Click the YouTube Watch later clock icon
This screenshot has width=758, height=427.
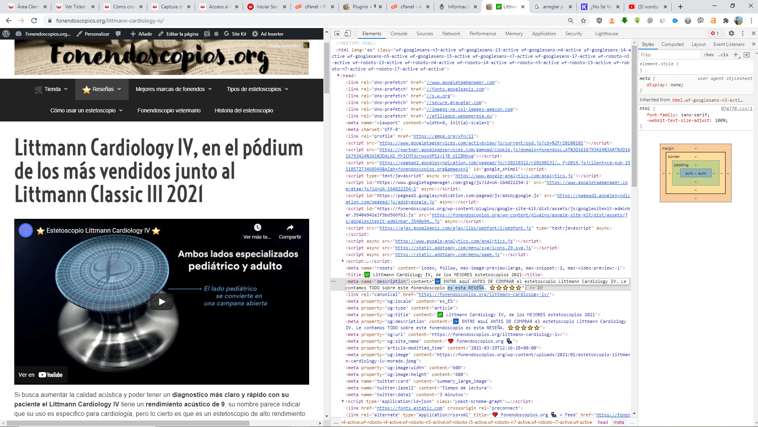[x=257, y=227]
